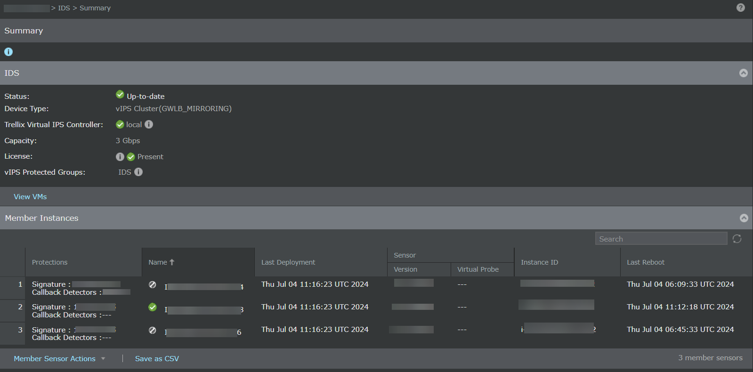Viewport: 753px width, 372px height.
Task: Collapse the IDS section
Action: coord(744,73)
